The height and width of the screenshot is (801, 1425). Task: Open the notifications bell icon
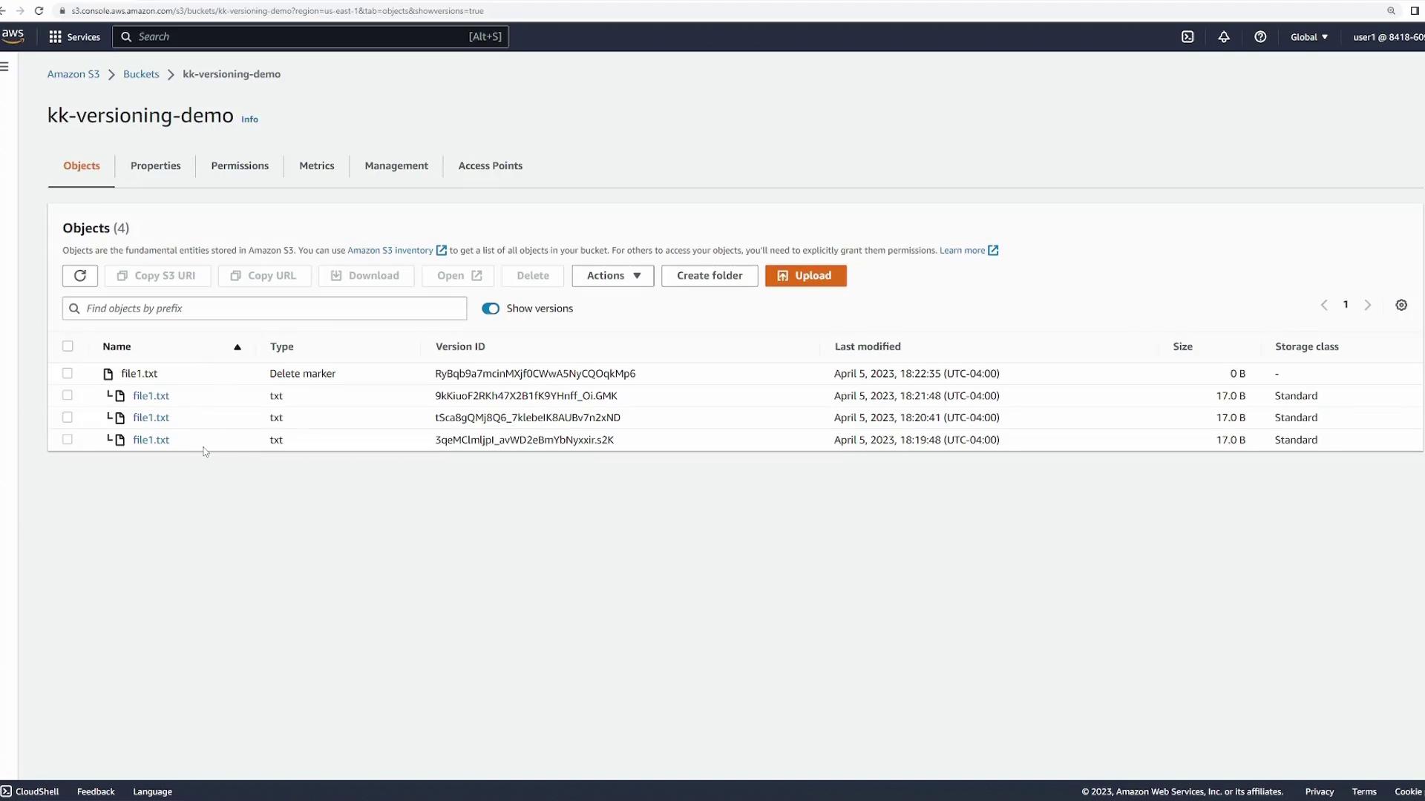click(1224, 37)
